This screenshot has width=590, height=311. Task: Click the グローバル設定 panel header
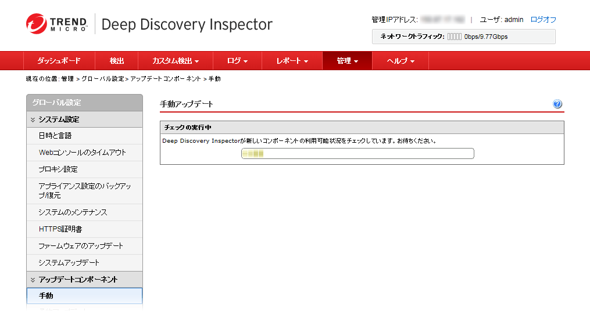point(85,103)
